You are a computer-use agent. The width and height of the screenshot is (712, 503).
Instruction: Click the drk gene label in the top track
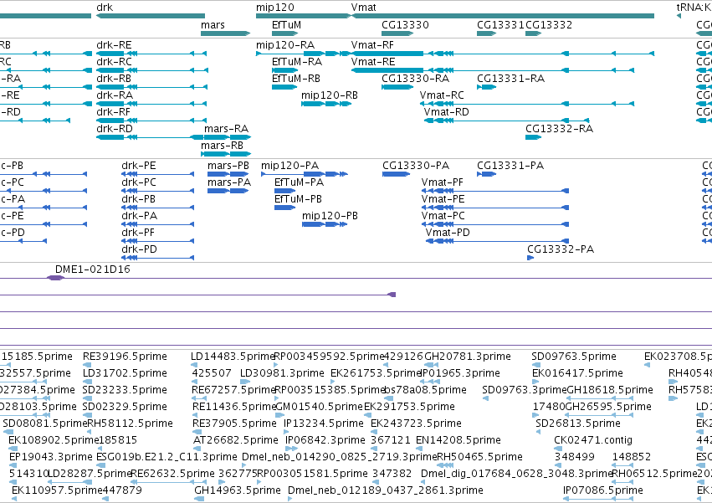105,8
